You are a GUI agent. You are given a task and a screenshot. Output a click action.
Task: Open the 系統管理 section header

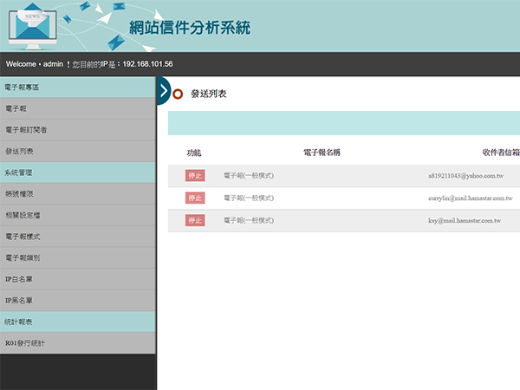[78, 172]
